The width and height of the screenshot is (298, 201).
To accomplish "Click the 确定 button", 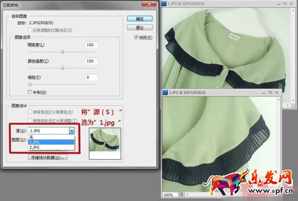I will pos(140,19).
